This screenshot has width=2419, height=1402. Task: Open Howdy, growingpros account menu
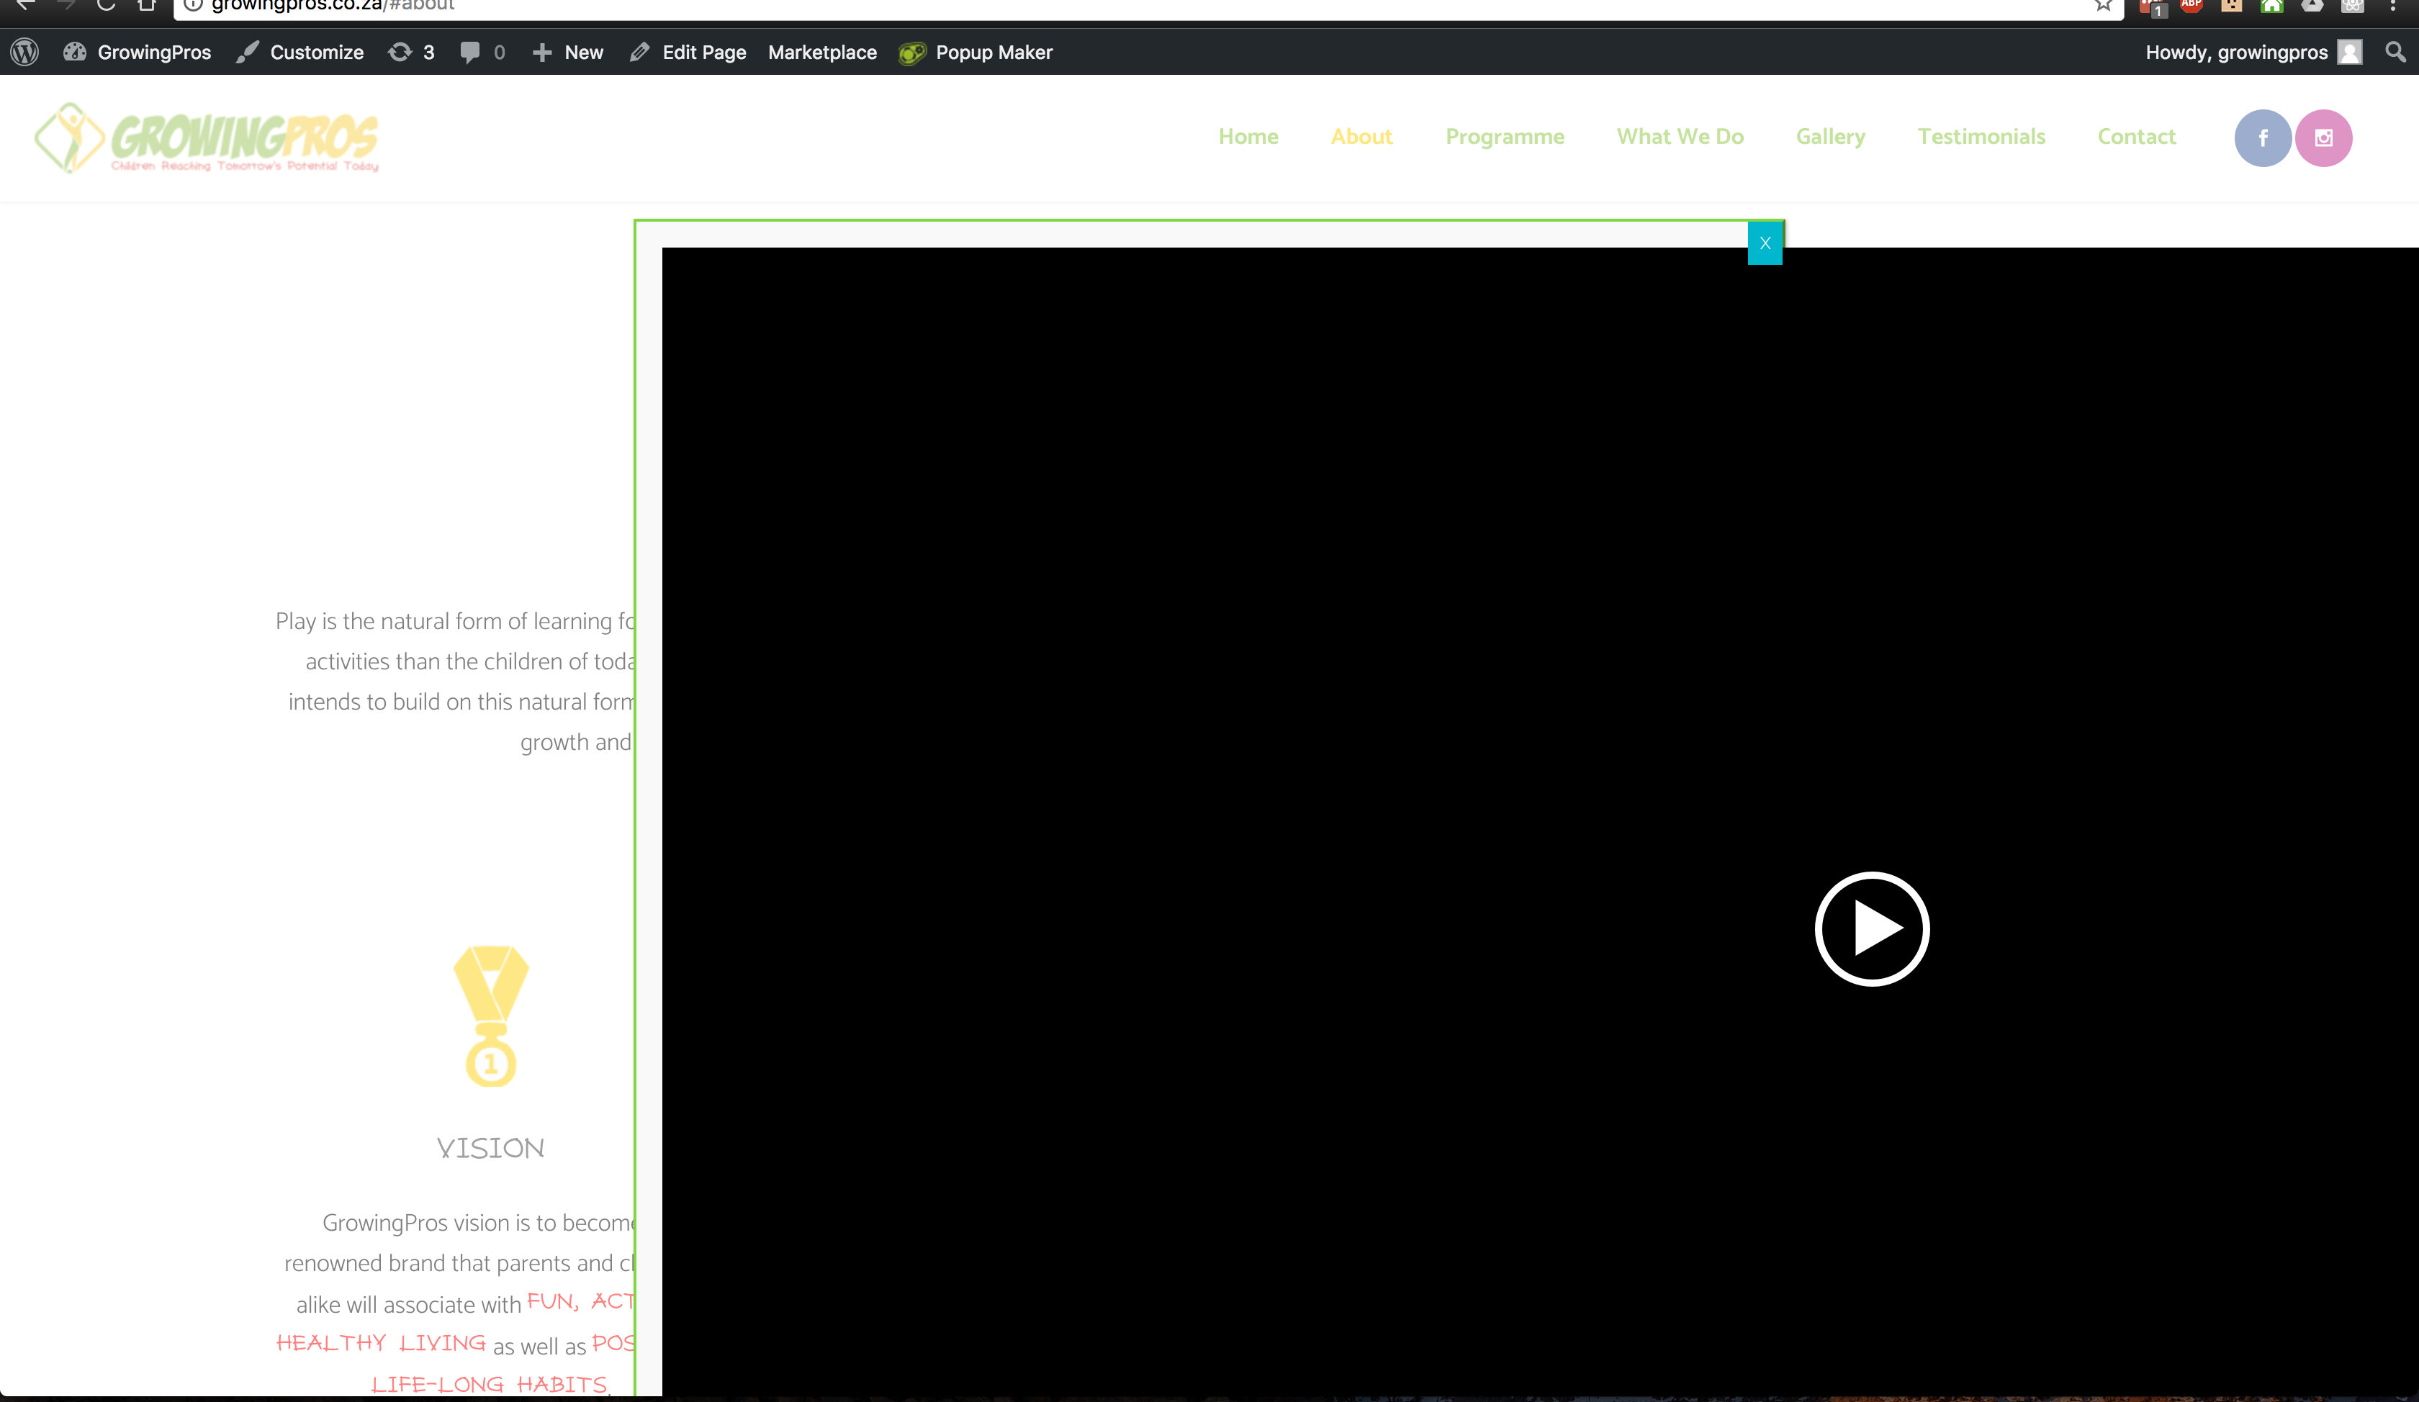2253,52
